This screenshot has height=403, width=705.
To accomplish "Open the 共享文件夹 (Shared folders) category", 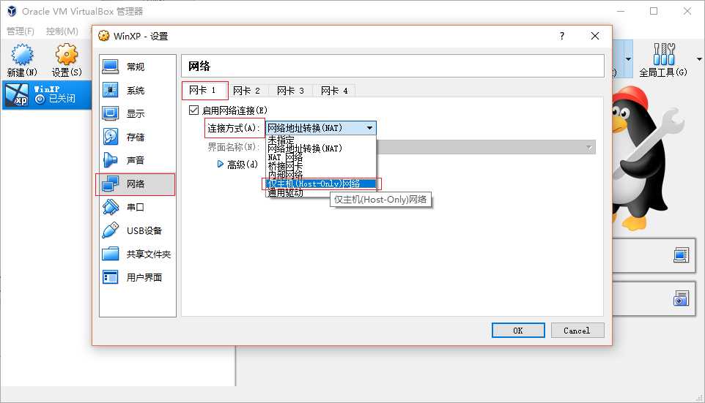I will coord(137,254).
